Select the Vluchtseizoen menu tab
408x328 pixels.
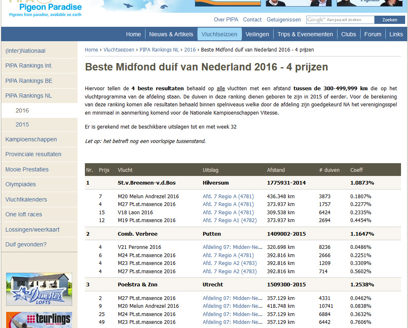point(219,34)
